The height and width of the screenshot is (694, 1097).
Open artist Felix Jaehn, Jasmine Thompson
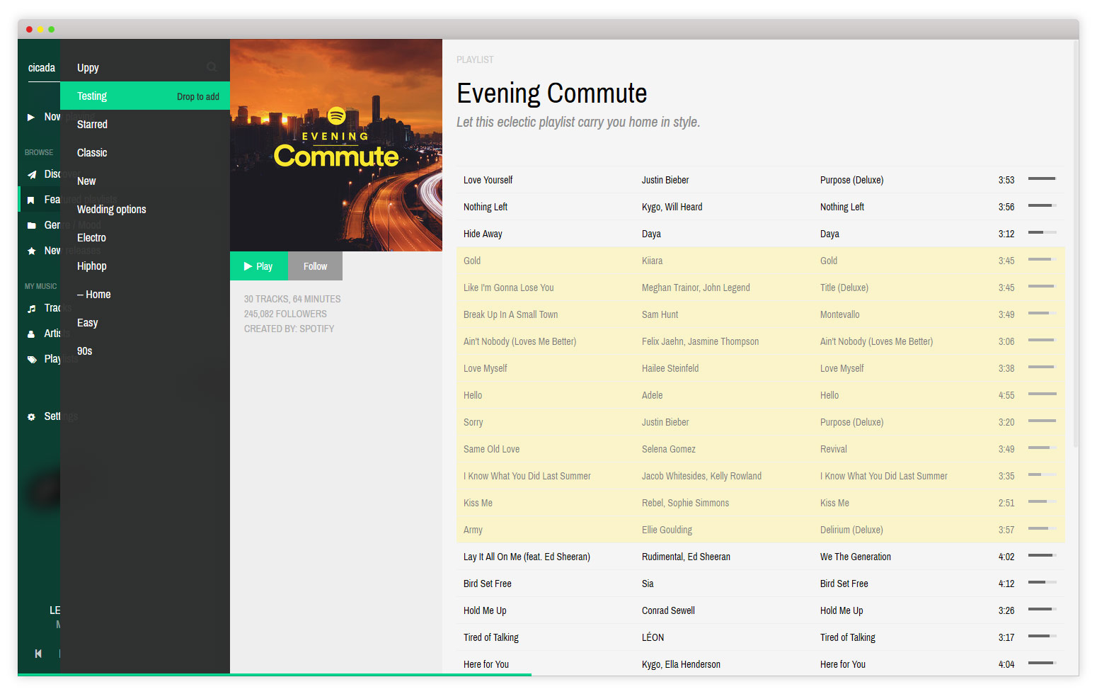[701, 341]
